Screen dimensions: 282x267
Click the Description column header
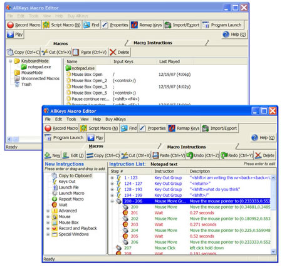pos(200,171)
